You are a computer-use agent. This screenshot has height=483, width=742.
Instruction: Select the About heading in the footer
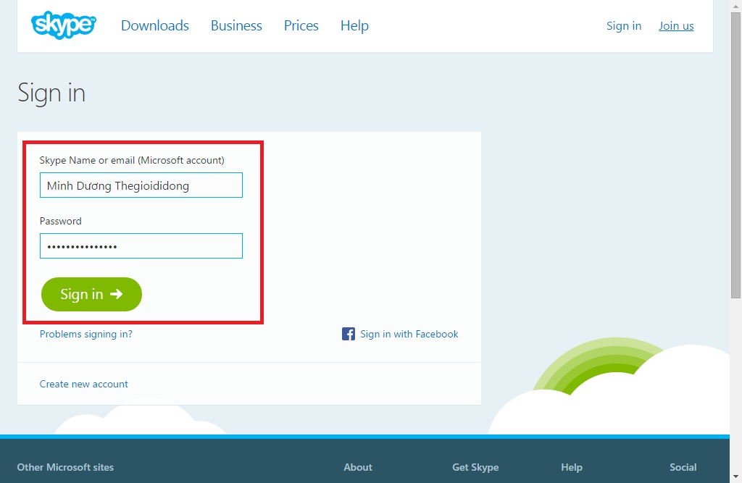click(357, 467)
